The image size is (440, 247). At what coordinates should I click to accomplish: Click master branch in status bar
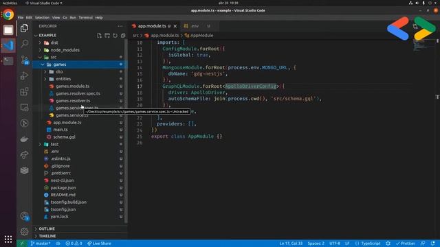(x=40, y=244)
